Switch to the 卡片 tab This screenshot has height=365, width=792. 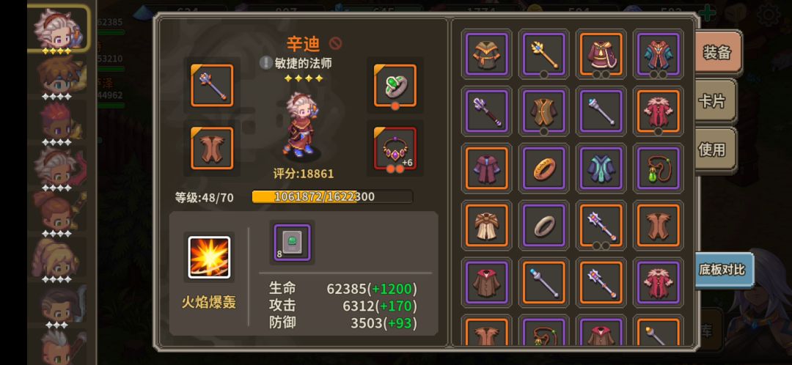[712, 101]
